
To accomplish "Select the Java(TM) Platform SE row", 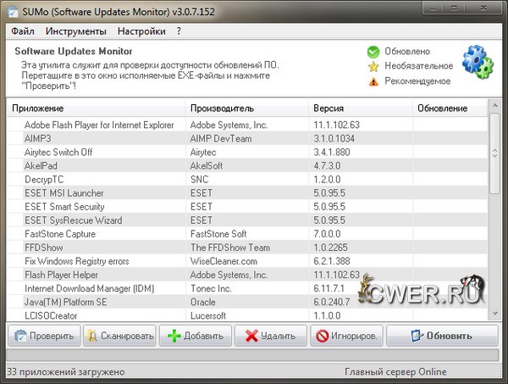I will [x=247, y=302].
